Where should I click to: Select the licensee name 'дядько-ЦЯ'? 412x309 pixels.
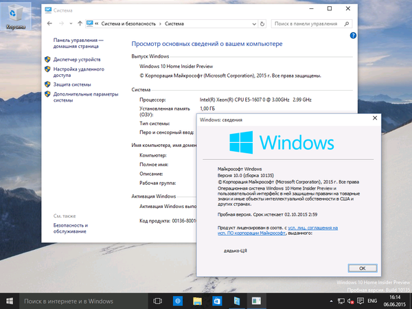(235, 251)
